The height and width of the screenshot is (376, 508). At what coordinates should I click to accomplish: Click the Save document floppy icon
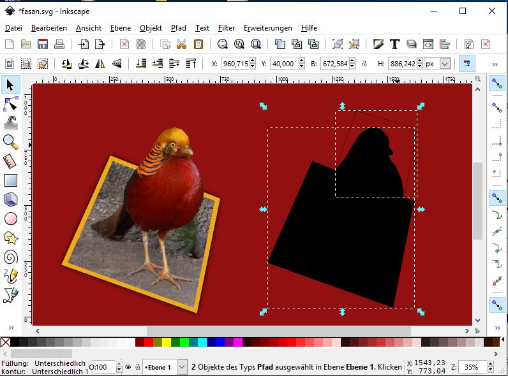click(x=43, y=44)
